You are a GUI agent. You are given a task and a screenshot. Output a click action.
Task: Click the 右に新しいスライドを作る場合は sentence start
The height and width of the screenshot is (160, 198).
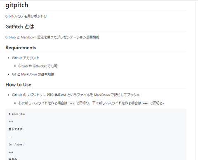coord(43,103)
